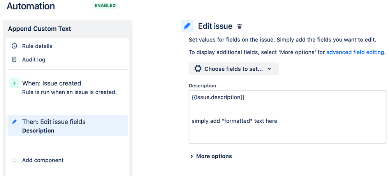The image size is (389, 176).
Task: Open the Audit log entry
Action: [33, 59]
